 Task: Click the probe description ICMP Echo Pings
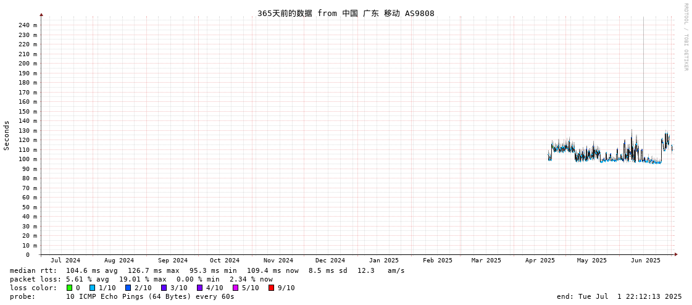point(150,296)
